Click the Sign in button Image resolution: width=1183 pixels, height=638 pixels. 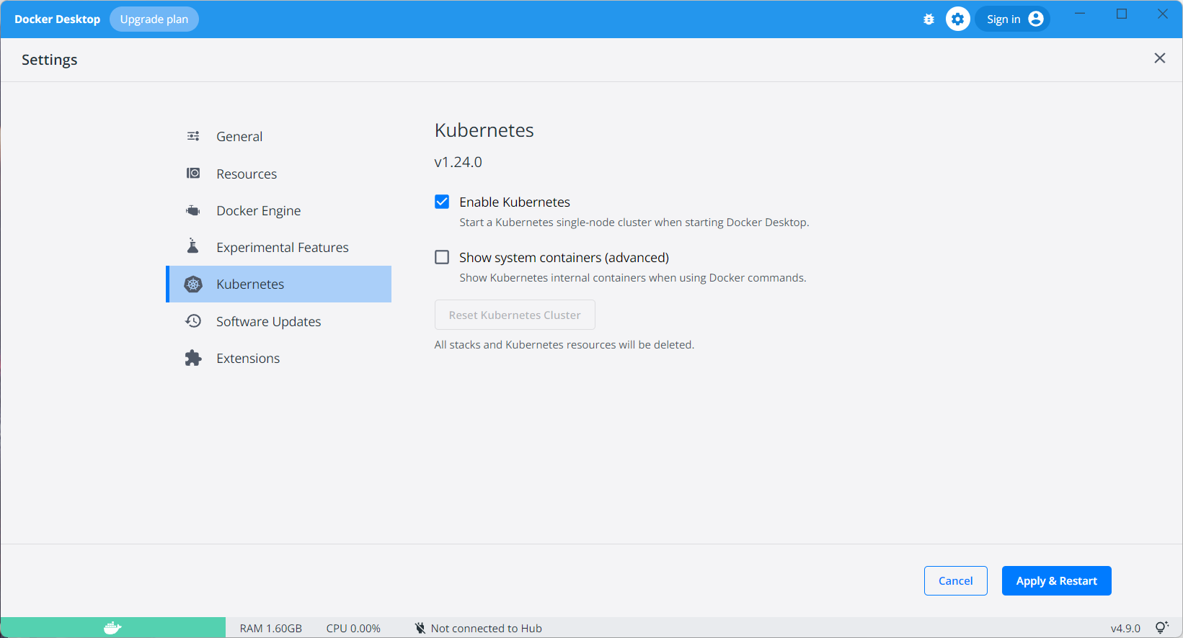point(1013,19)
